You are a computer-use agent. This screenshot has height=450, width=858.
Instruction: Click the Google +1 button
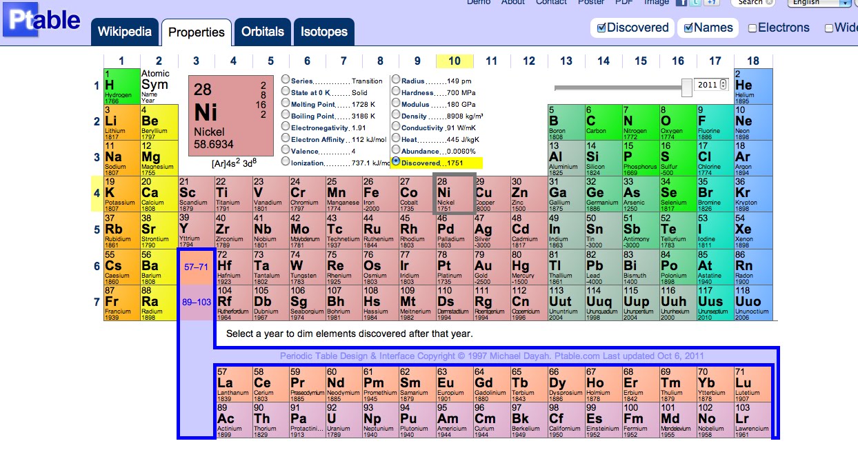coord(710,3)
